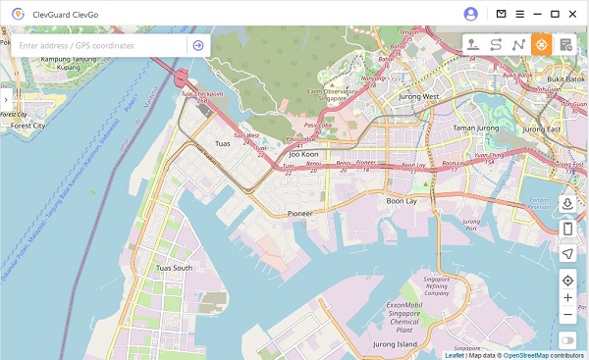Screen dimensions: 589x360
Task: Expand the left side panel arrow
Action: [x=6, y=100]
